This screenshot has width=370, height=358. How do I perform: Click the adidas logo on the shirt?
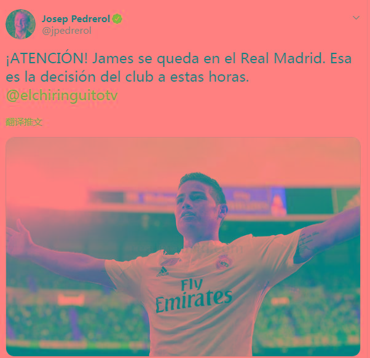tap(163, 272)
